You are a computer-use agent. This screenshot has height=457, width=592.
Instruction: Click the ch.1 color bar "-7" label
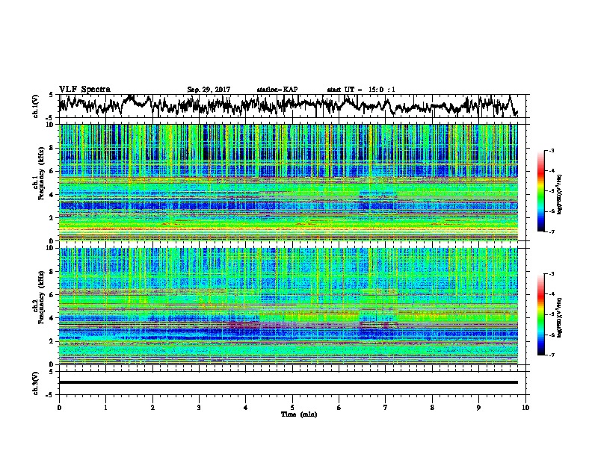pos(551,231)
